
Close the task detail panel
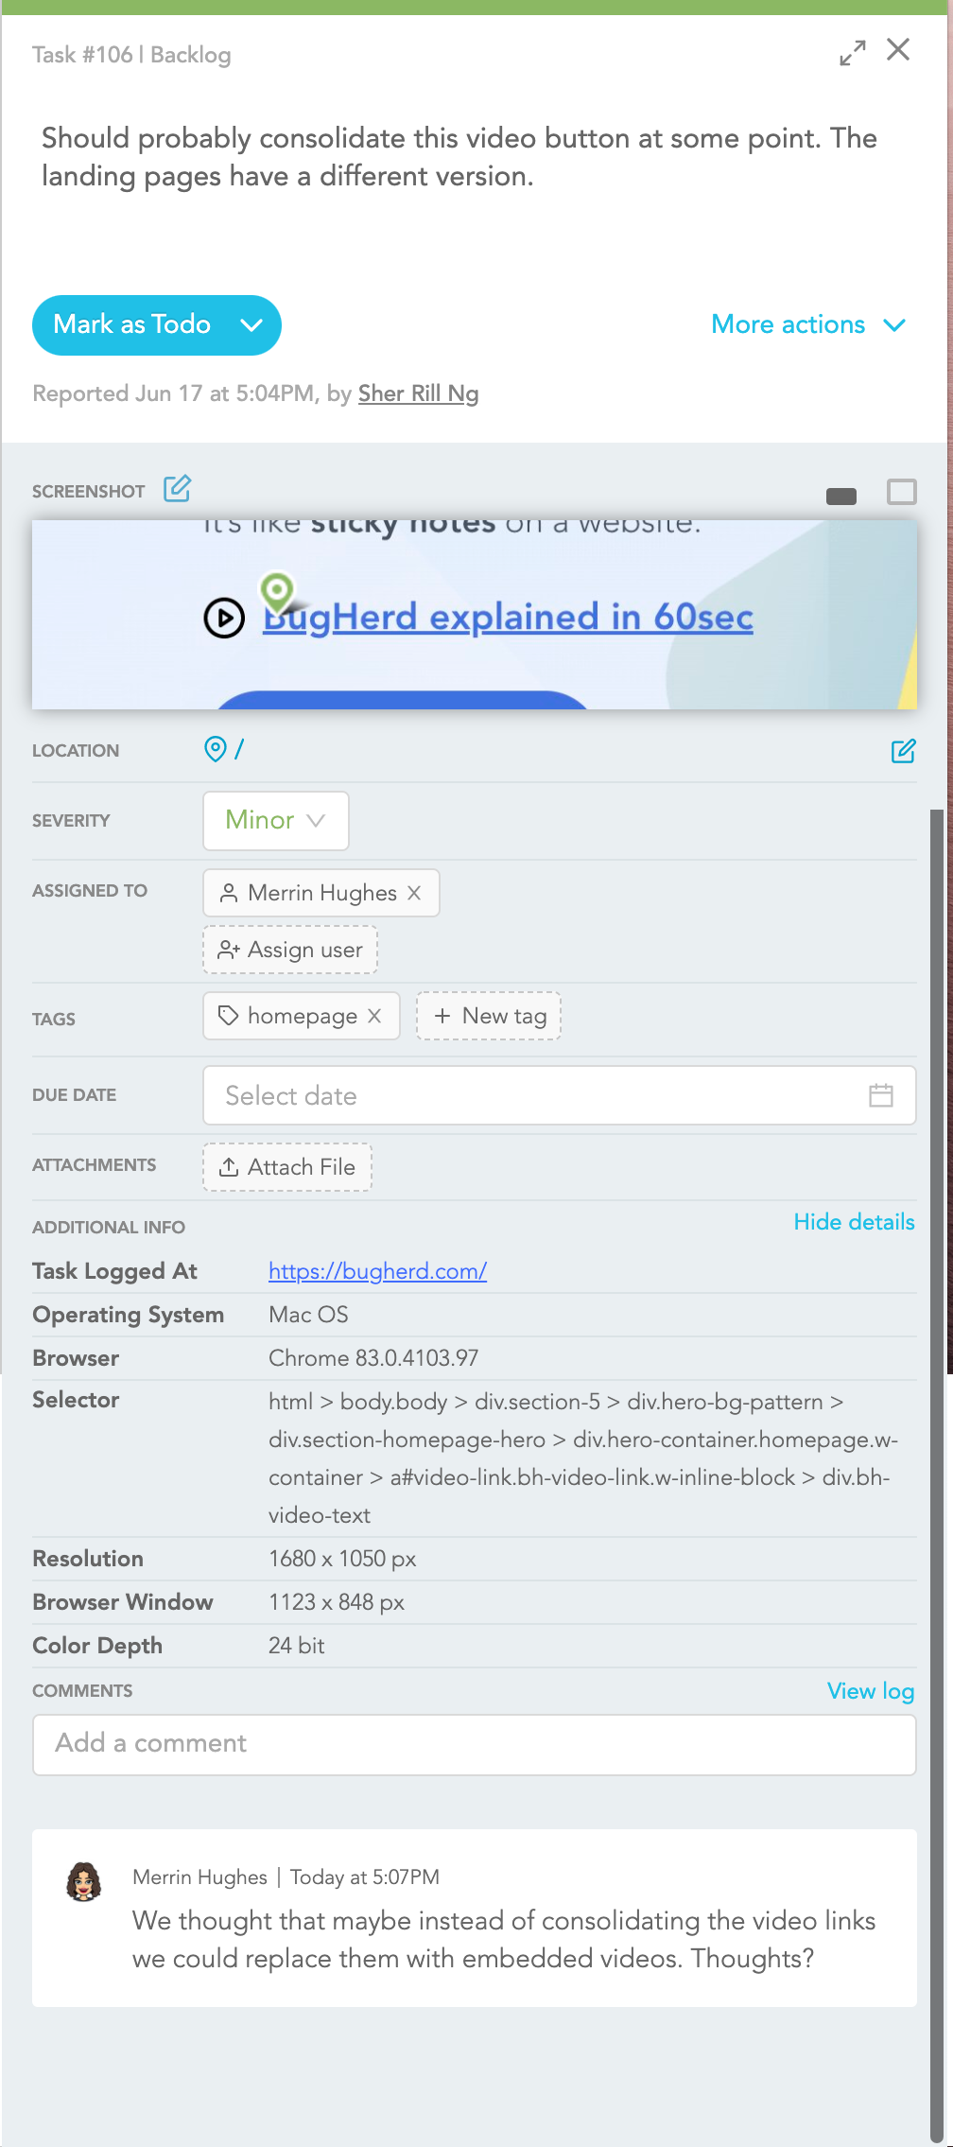click(898, 49)
